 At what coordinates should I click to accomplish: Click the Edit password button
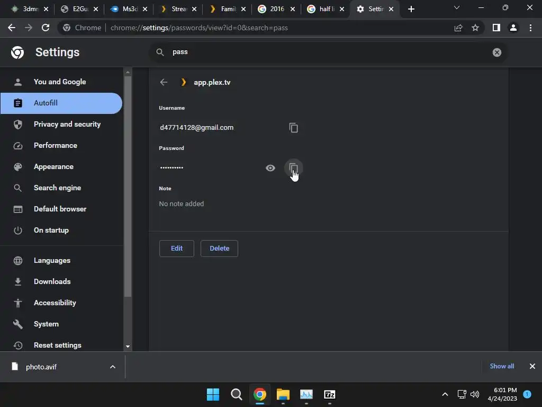177,249
